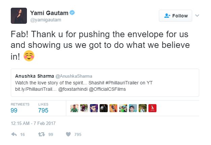
Task: Open Yami Gautam's display name
Action: click(49, 13)
